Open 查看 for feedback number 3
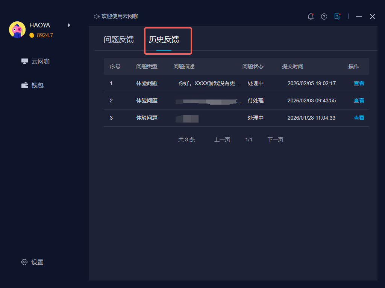The height and width of the screenshot is (288, 385). 359,118
